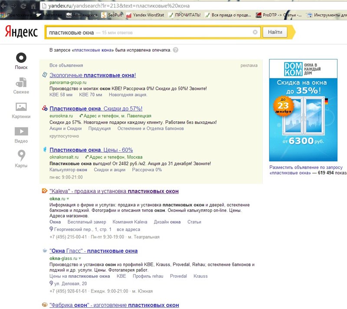Open ПРОЧИТАТЬ! bookmark
Screen dimensions: 347x309
point(185,15)
